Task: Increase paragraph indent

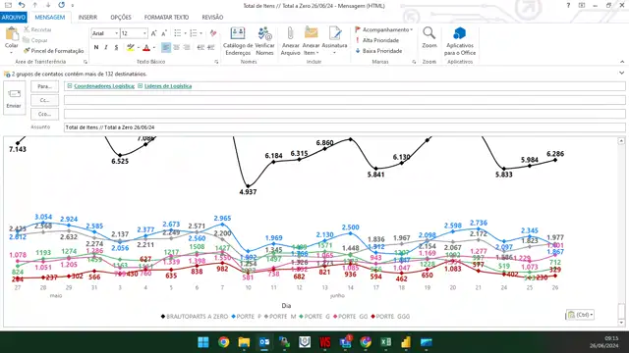Action: click(211, 47)
